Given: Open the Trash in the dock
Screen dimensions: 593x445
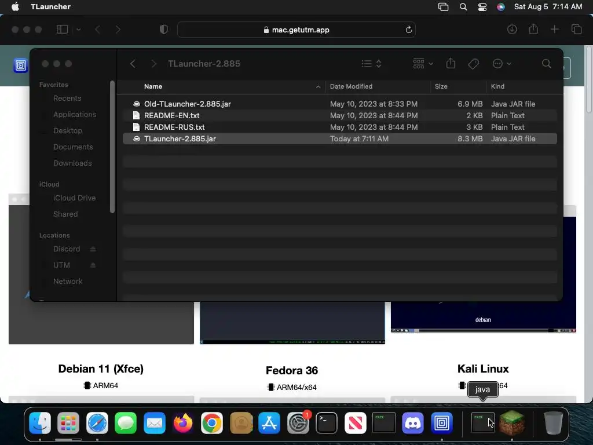Looking at the screenshot, I should tap(553, 422).
